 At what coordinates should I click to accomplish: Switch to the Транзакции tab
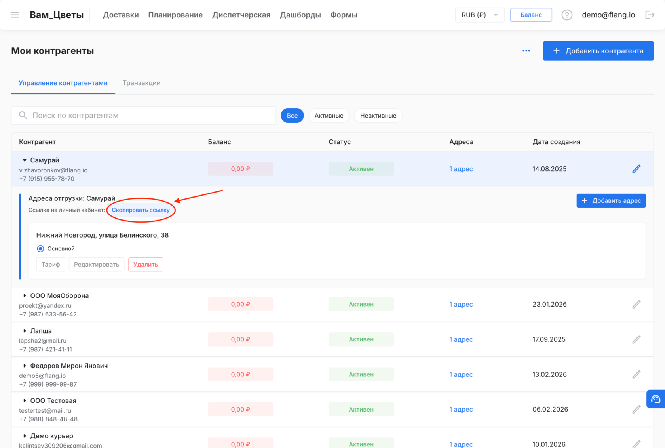[x=141, y=83]
